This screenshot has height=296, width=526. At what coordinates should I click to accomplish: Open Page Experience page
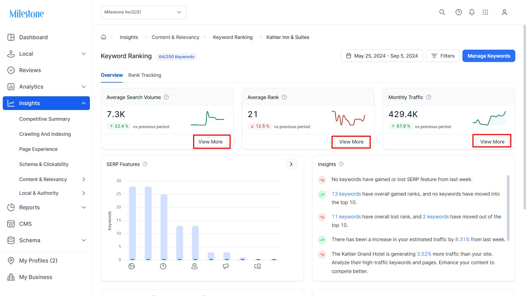(x=38, y=149)
